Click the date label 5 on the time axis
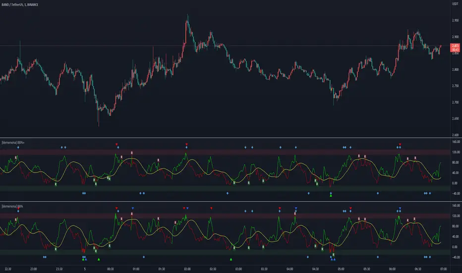 [x=84, y=268]
